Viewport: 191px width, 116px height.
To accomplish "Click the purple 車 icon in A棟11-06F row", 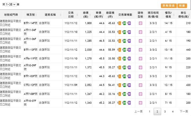I will [129, 41].
